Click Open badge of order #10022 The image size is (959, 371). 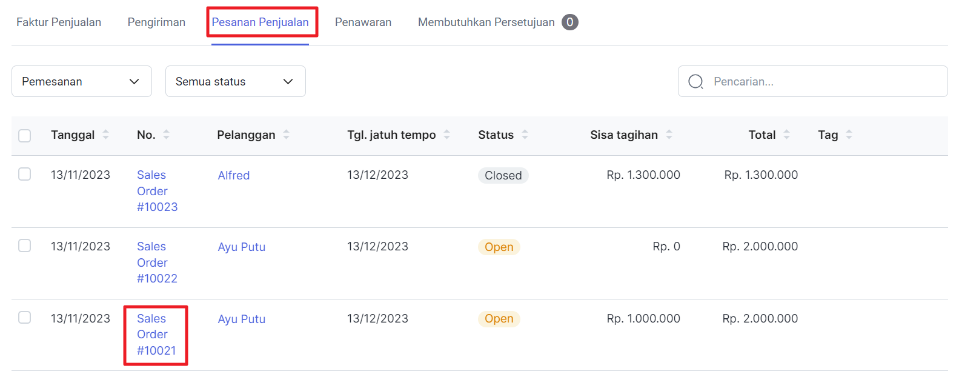pyautogui.click(x=499, y=247)
